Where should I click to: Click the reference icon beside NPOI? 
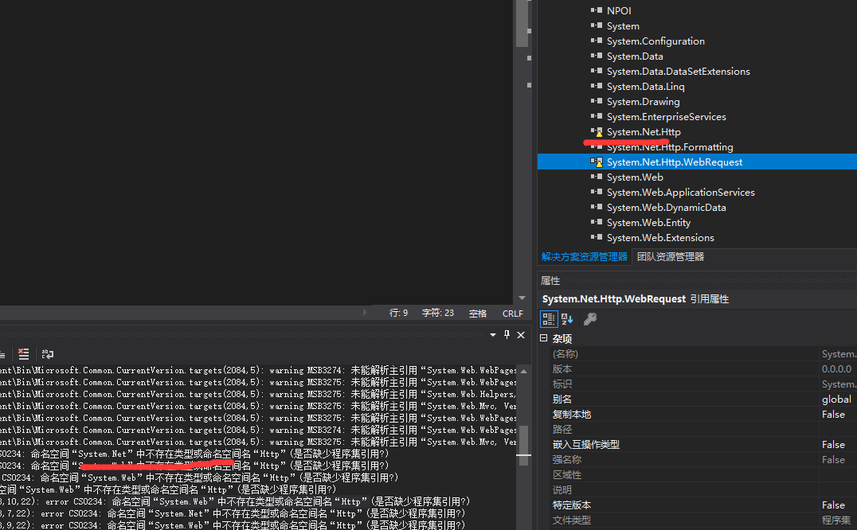597,11
